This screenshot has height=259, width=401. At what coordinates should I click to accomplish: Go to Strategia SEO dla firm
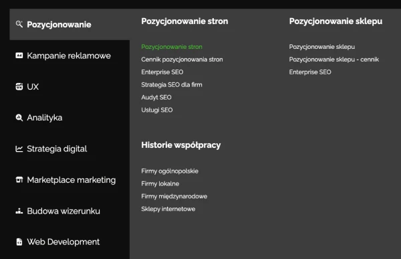(172, 85)
